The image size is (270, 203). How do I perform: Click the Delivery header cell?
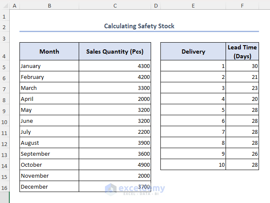pyautogui.click(x=193, y=51)
